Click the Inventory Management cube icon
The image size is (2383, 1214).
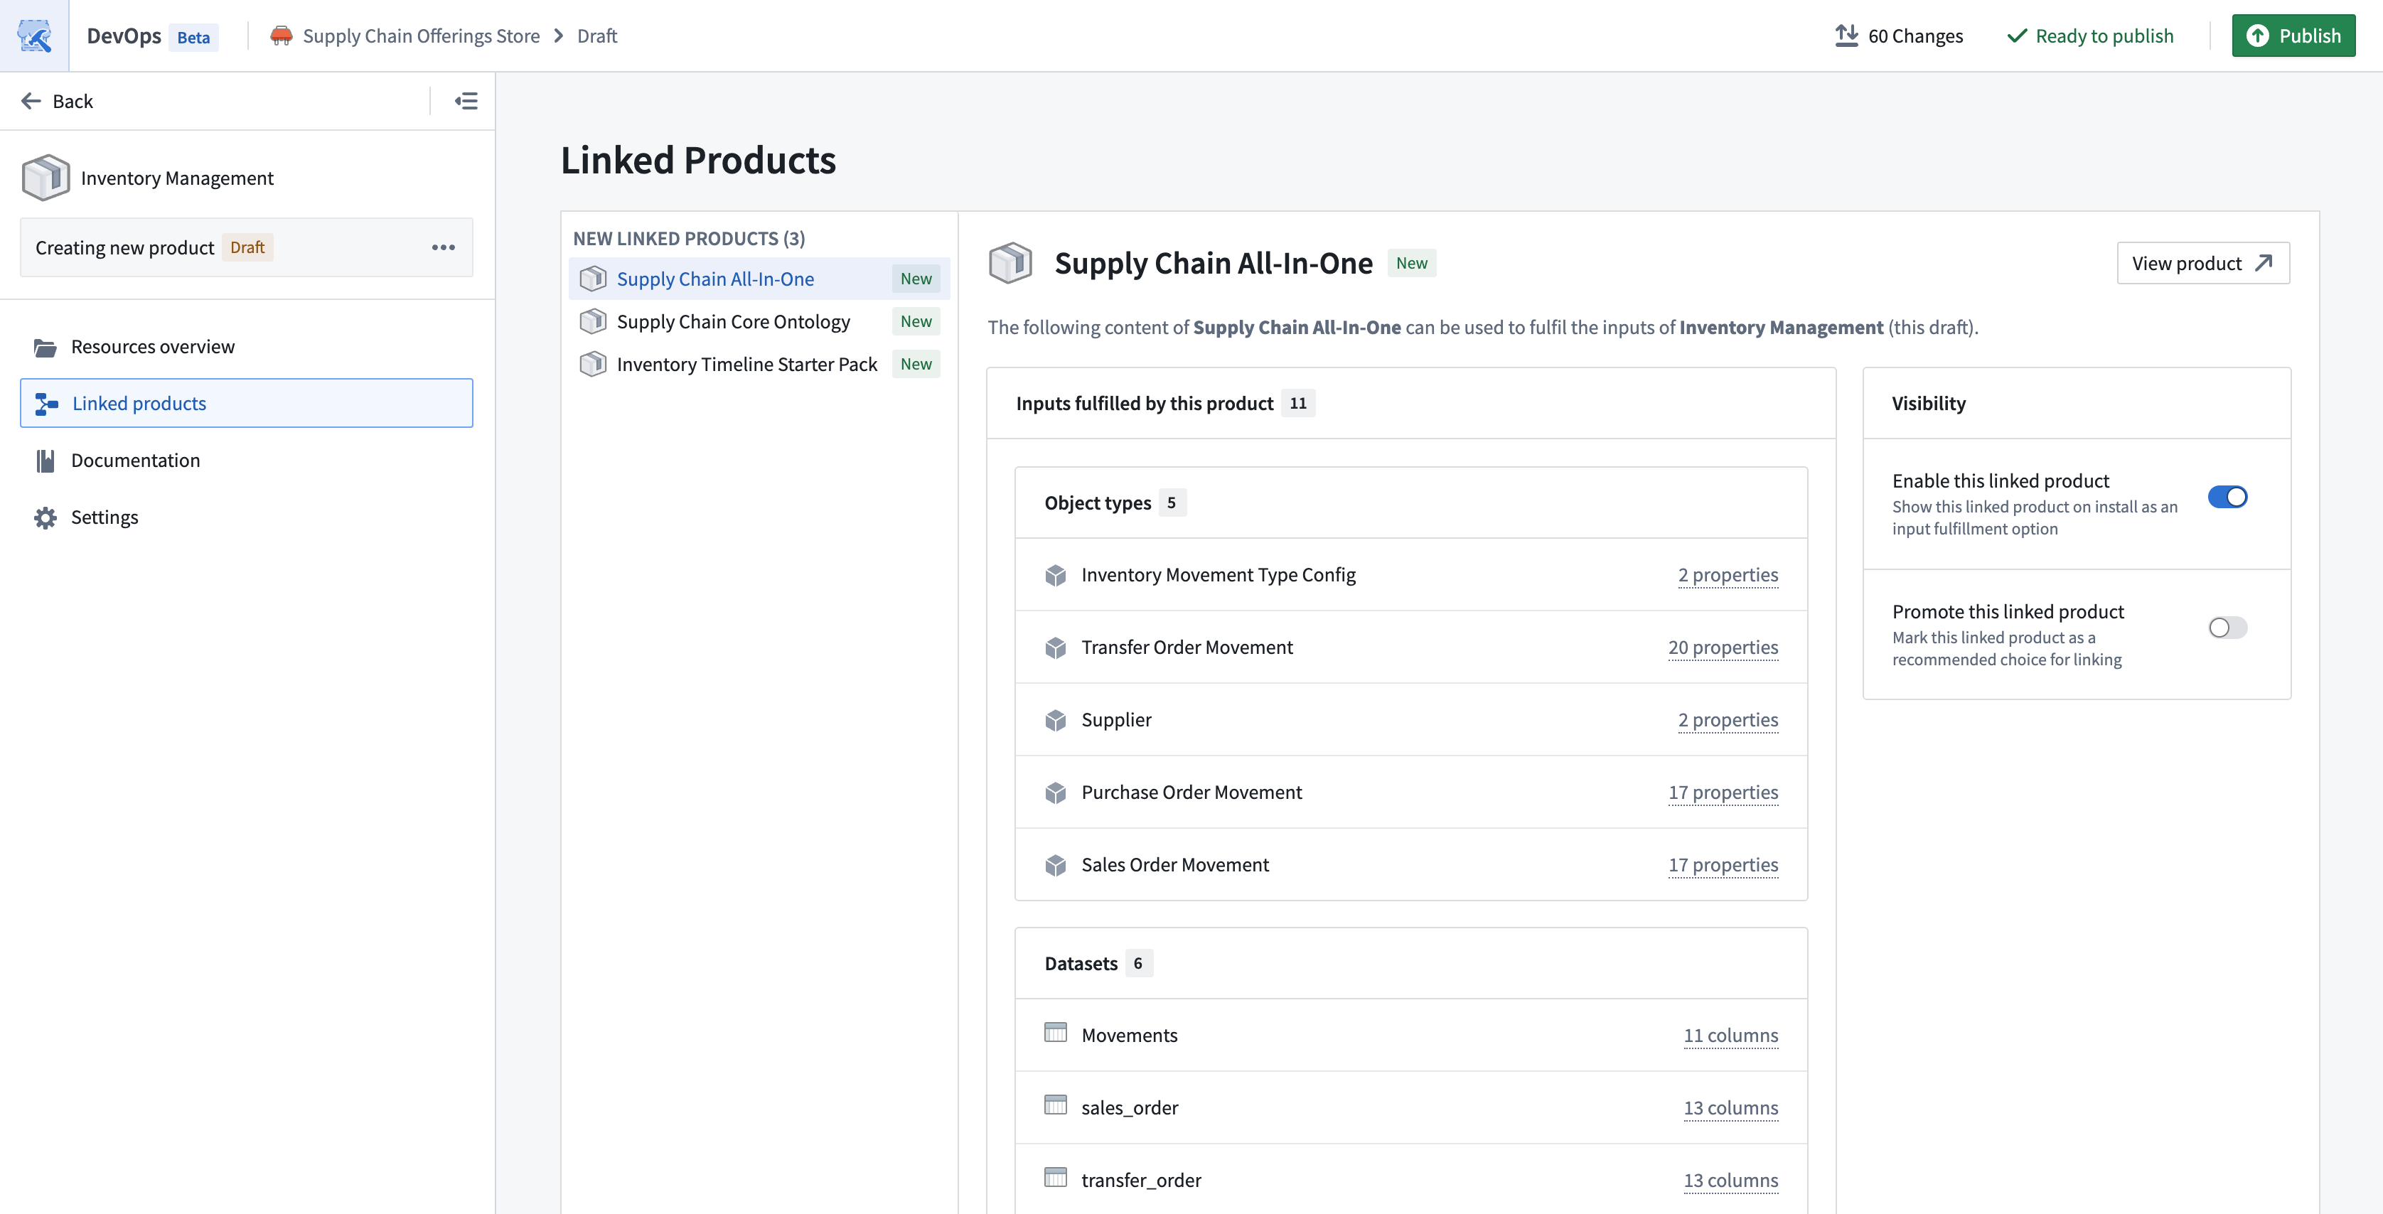coord(45,178)
